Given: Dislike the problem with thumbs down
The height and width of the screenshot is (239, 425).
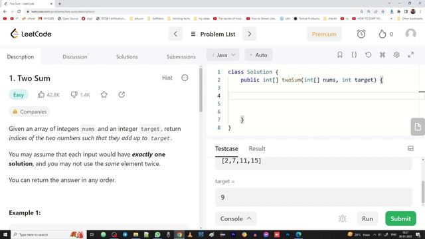Looking at the screenshot, I should (74, 94).
